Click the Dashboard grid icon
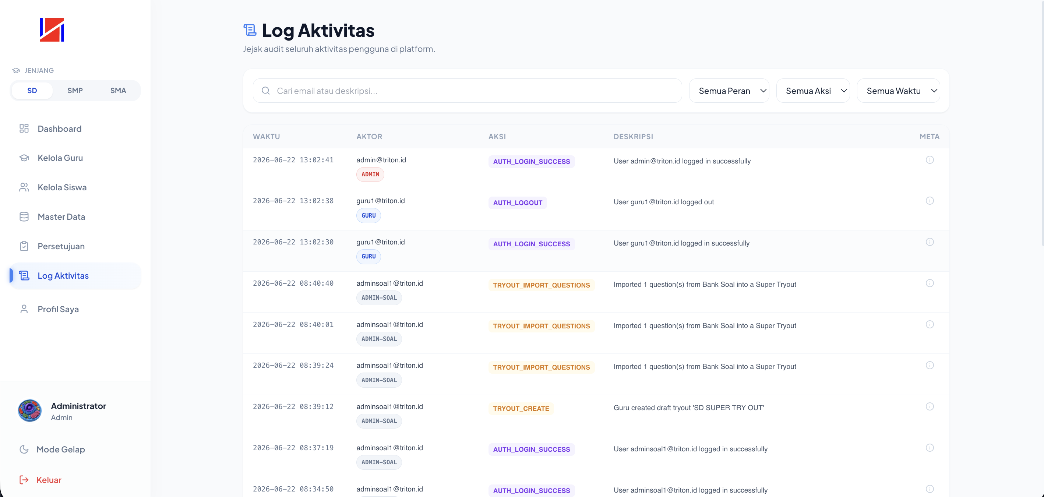 pyautogui.click(x=24, y=128)
